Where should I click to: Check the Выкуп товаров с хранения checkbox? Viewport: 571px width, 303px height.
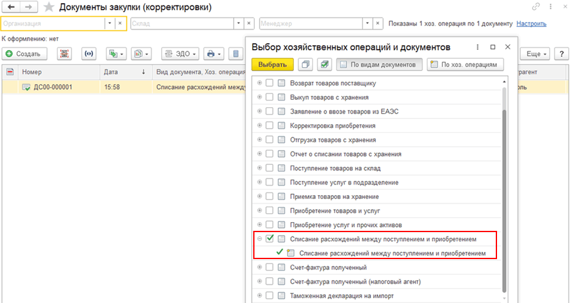coord(269,97)
